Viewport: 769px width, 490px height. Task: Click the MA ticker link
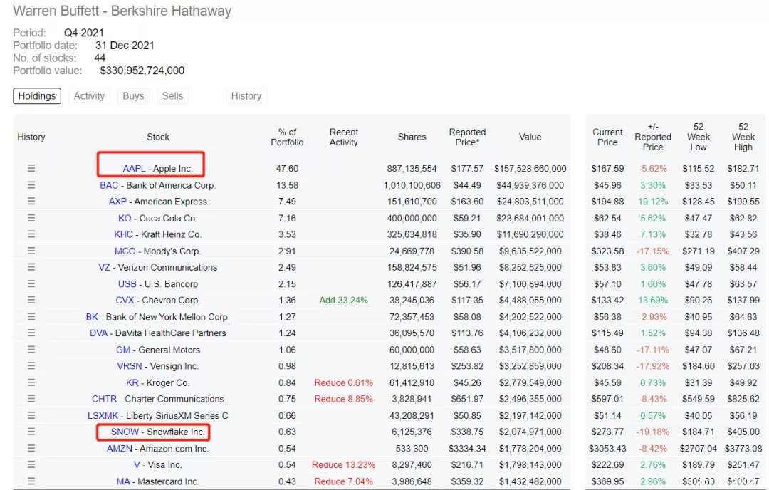(x=123, y=481)
